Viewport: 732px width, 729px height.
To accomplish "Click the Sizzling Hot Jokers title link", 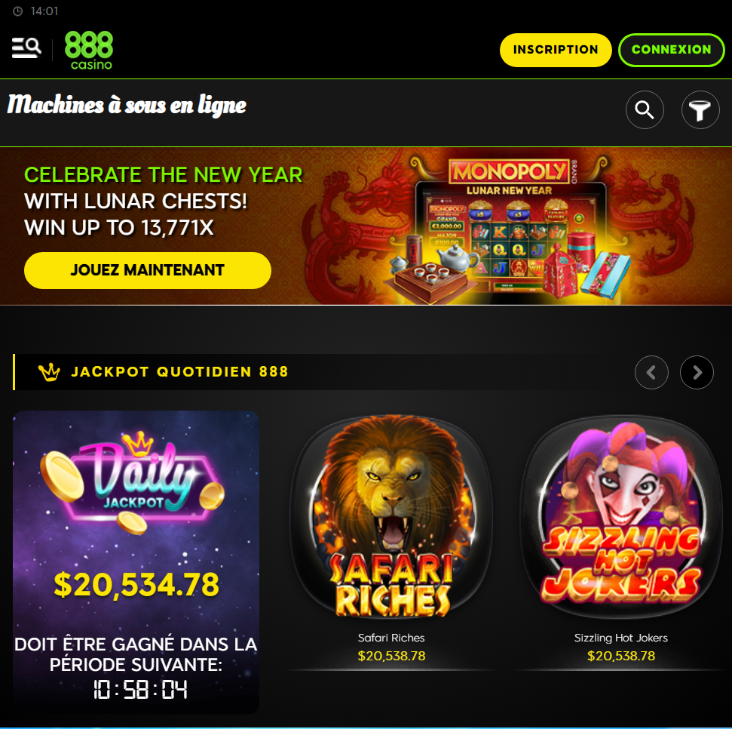I will 621,638.
